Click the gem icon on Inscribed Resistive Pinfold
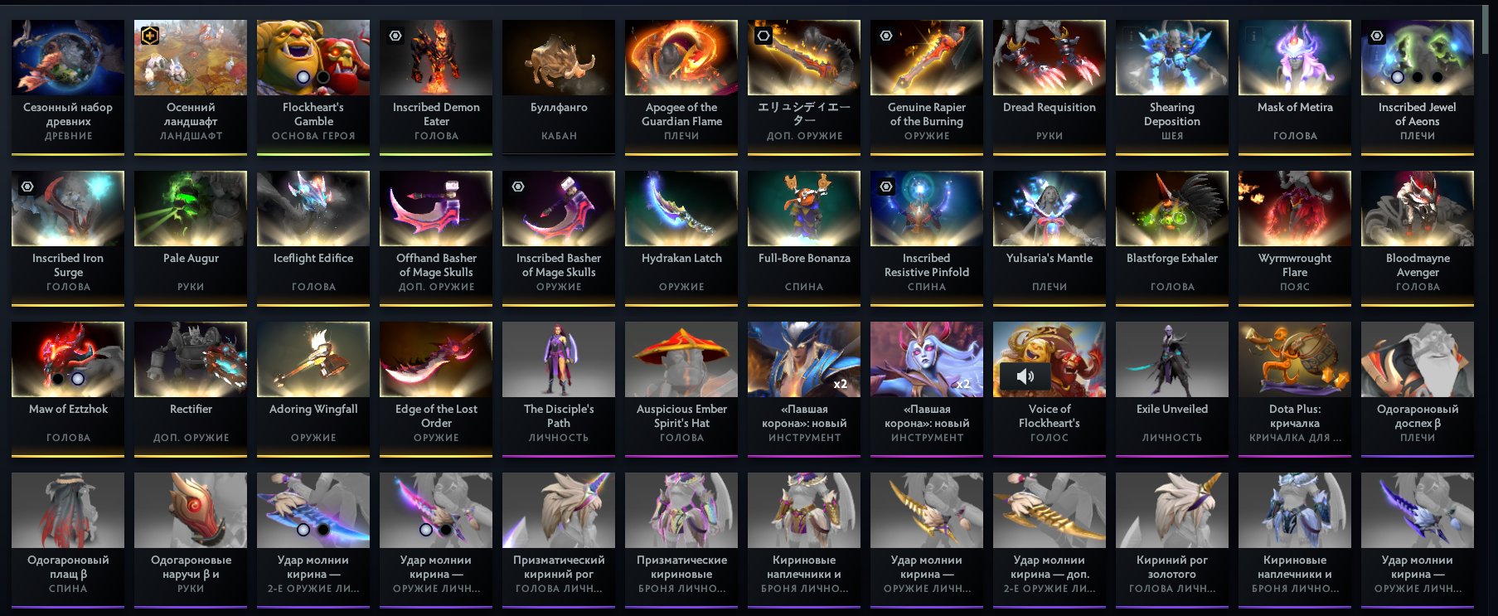The height and width of the screenshot is (616, 1498). pos(886,187)
